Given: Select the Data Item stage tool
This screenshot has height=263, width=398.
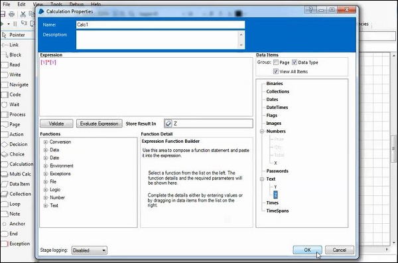Looking at the screenshot, I should (x=16, y=184).
